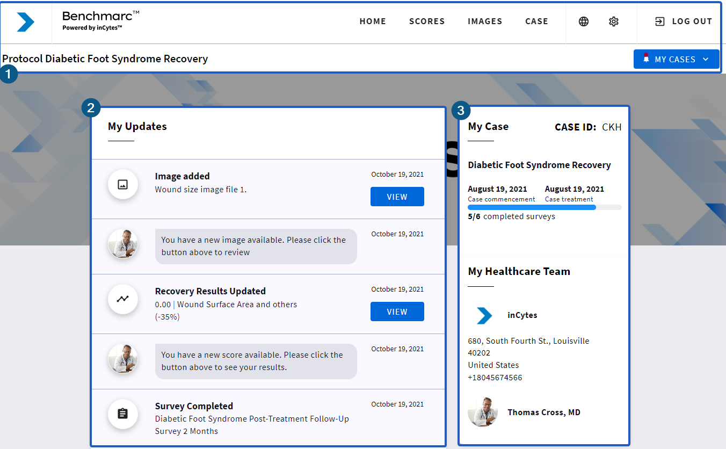Click the case ID value CKH
The width and height of the screenshot is (726, 449).
[612, 127]
